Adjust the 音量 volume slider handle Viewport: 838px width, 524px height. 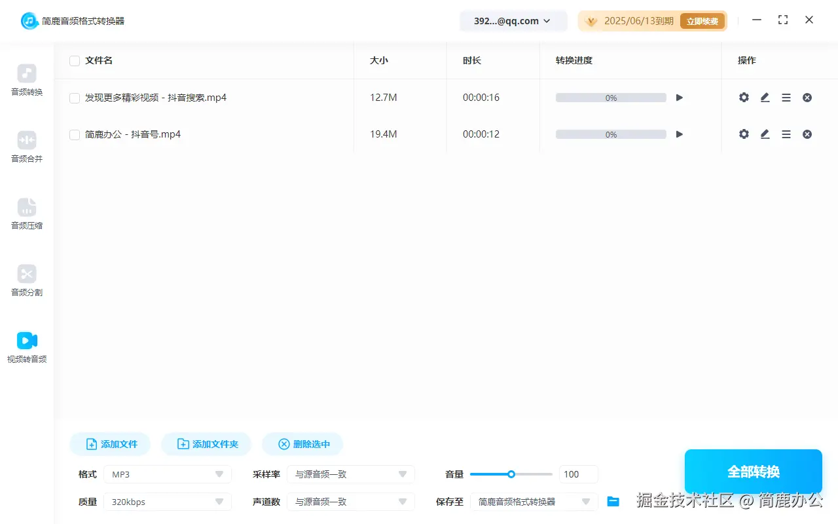click(x=511, y=474)
